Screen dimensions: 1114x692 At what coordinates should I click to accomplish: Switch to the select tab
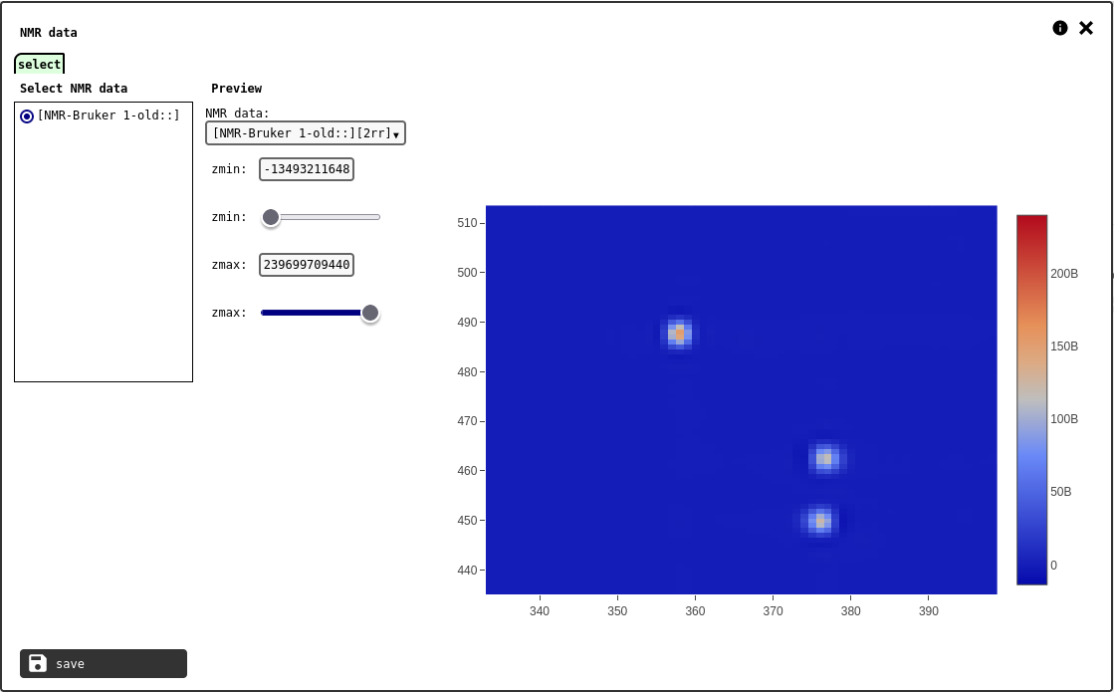pyautogui.click(x=40, y=65)
